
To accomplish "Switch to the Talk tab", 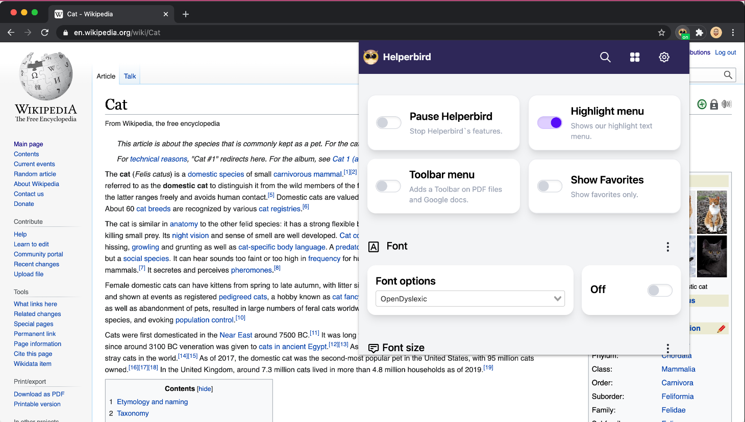I will 130,76.
